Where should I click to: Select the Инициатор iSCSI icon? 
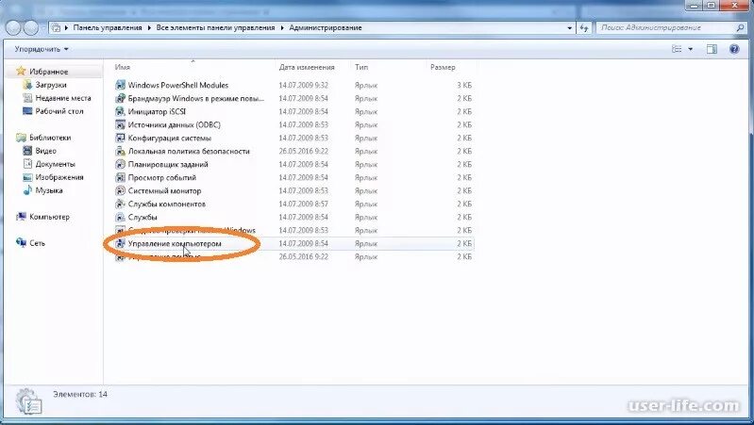[x=120, y=111]
